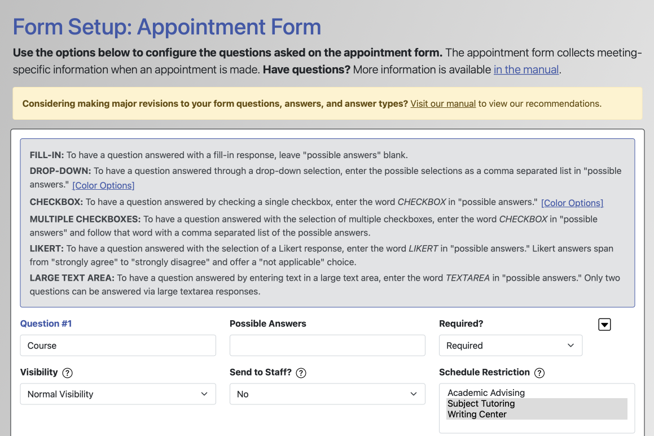The height and width of the screenshot is (436, 654).
Task: Click the Schedule Restriction help question mark
Action: (539, 373)
